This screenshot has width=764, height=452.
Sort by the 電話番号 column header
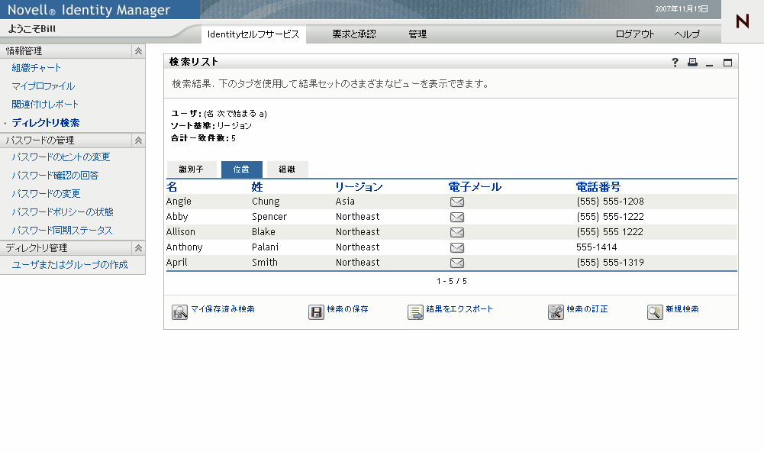(598, 187)
